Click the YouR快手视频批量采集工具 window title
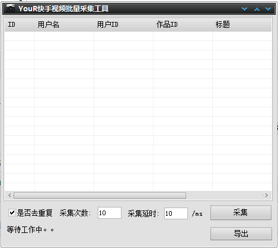 click(x=63, y=9)
